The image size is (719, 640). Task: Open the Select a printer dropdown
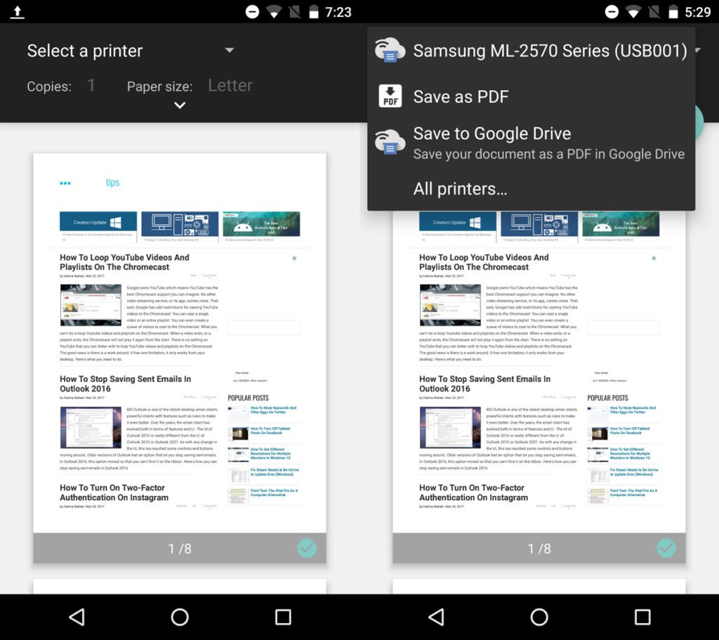point(130,50)
